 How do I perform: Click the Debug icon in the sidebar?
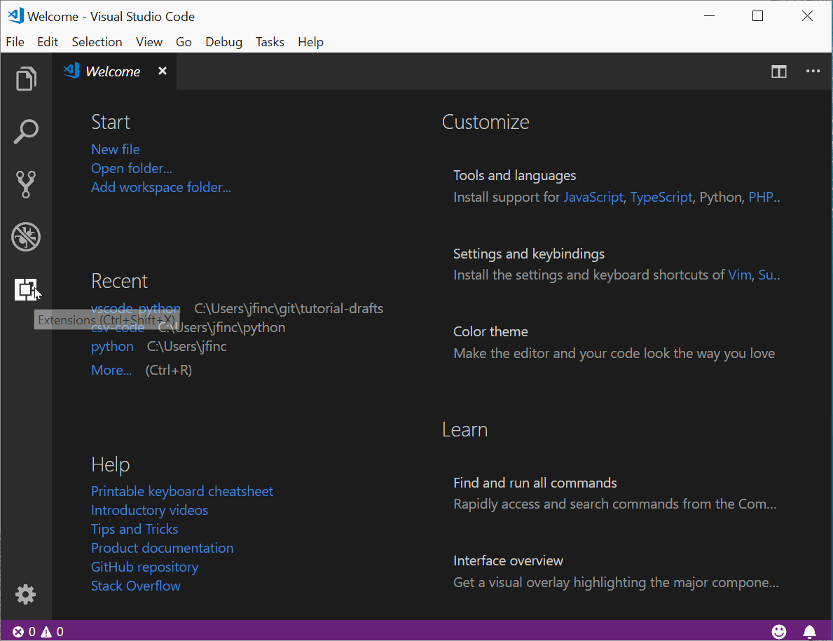26,236
